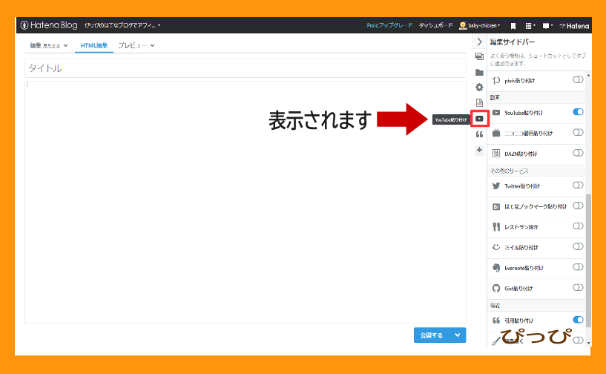Screen dimensions: 606x374
Task: Click the Hatena link at top right
Action: point(574,26)
